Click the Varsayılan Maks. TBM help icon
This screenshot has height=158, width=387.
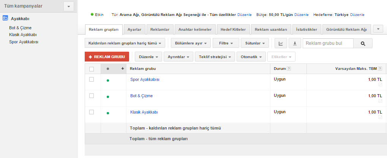[380, 69]
